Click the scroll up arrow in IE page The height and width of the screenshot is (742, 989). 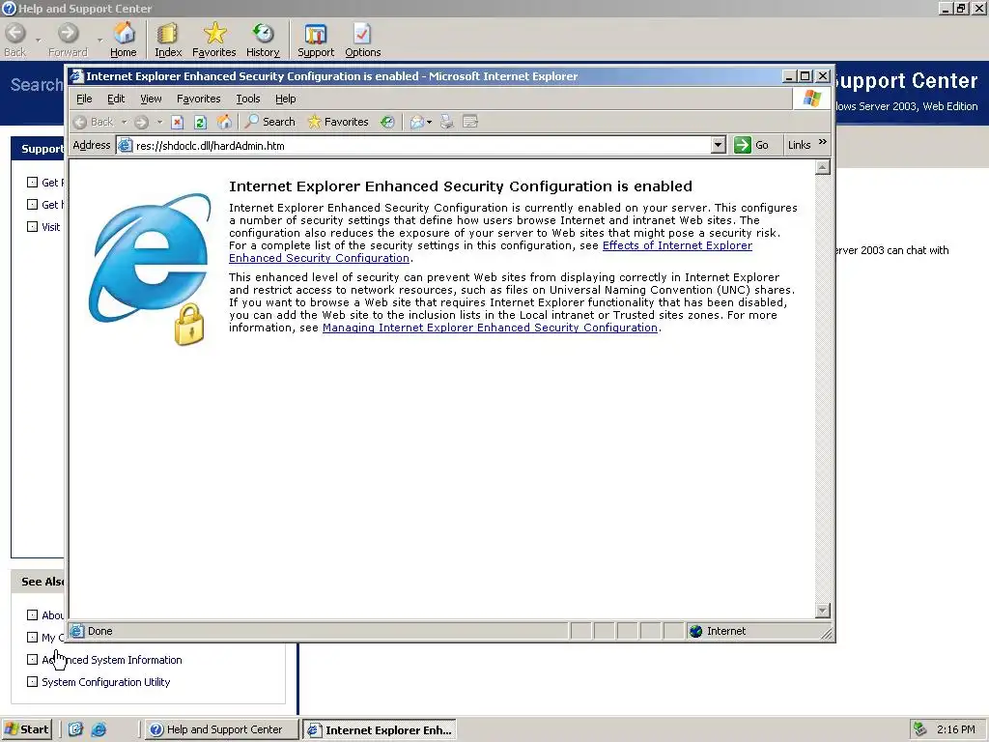[x=822, y=167]
